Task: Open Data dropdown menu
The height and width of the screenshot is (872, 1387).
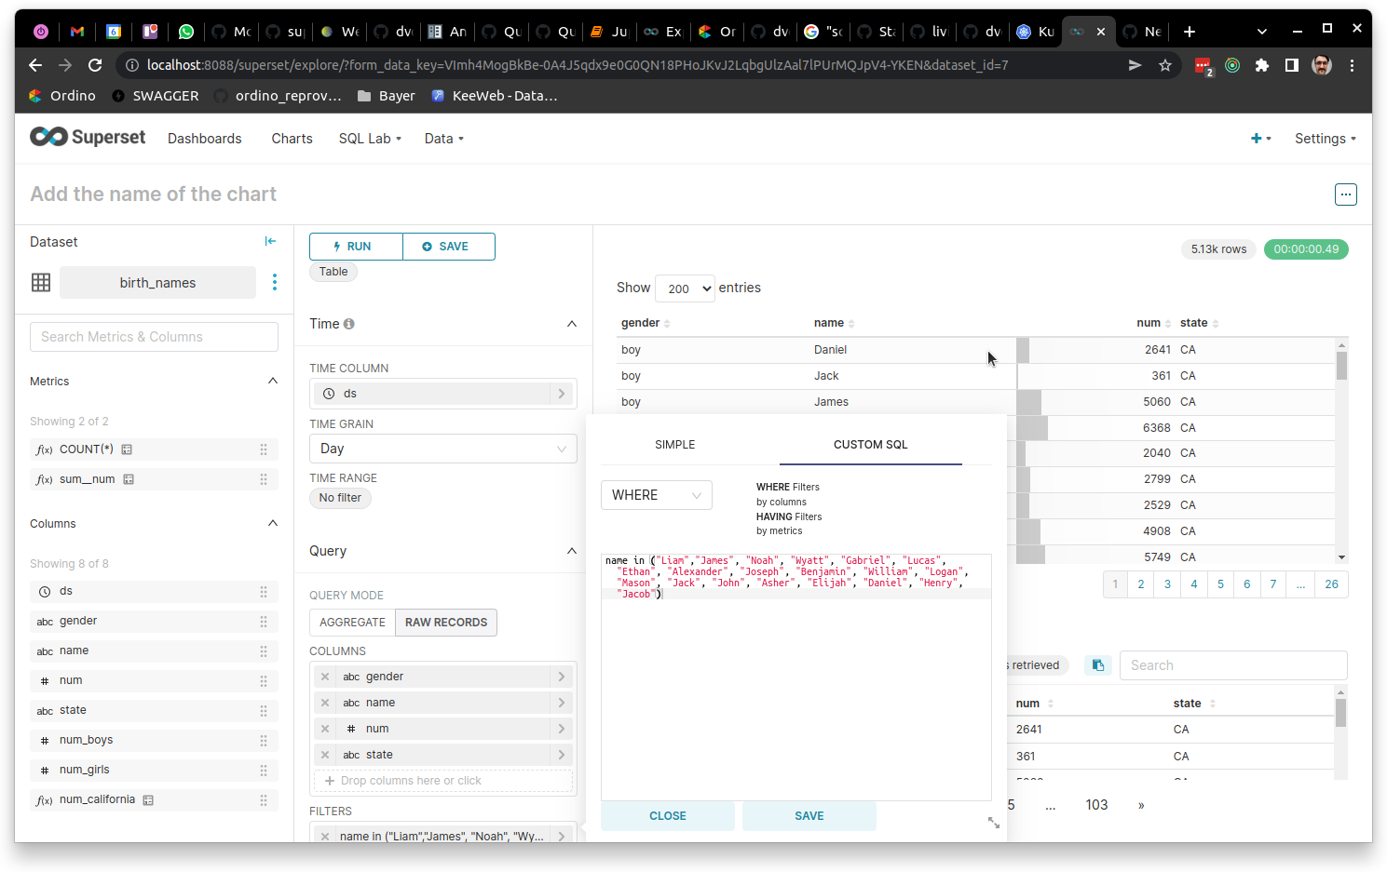Action: [443, 139]
